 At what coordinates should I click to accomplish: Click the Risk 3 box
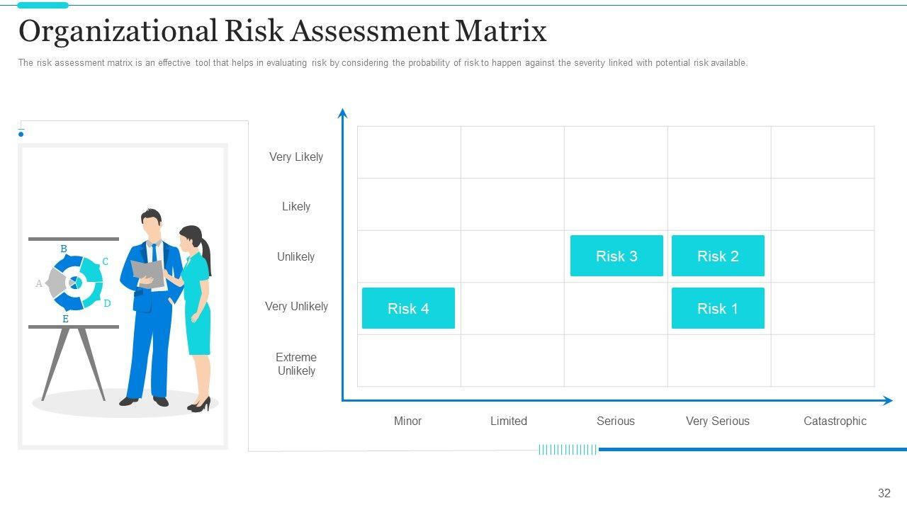pyautogui.click(x=616, y=256)
